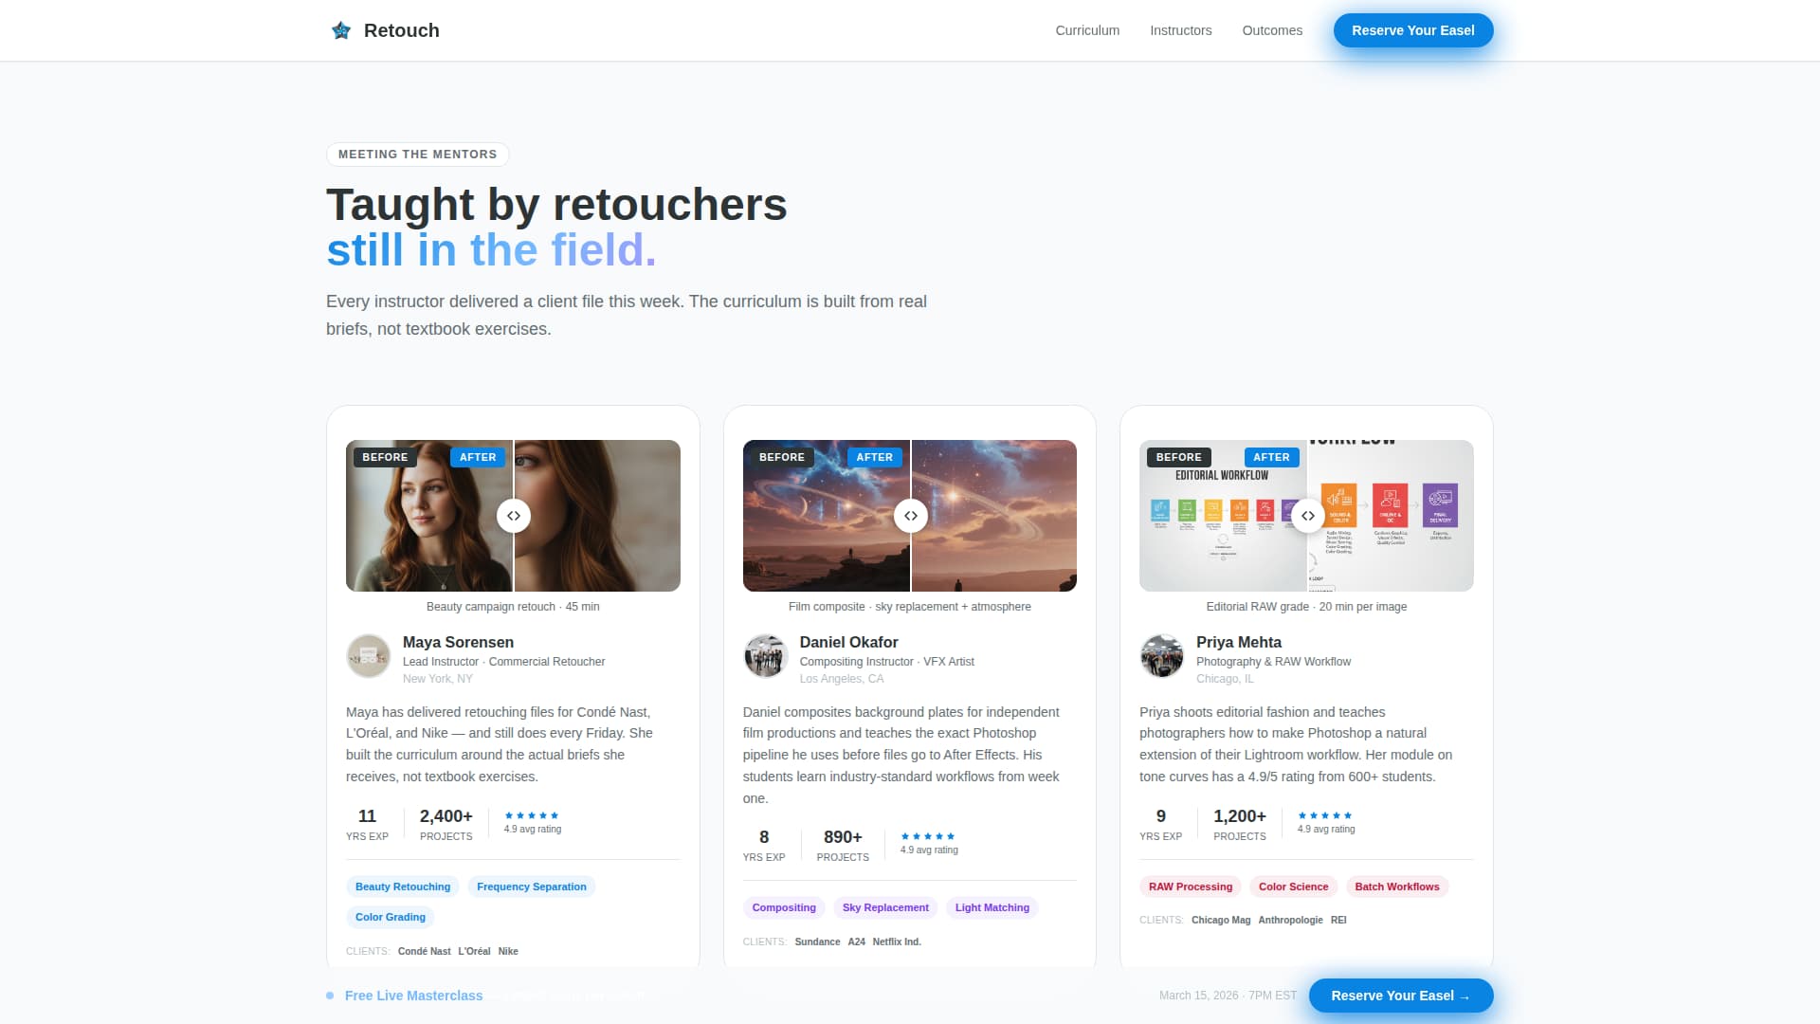Click the 11 YRS EXP stat

click(367, 824)
